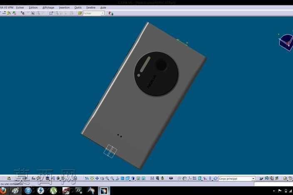The height and width of the screenshot is (195, 293).
Task: Open the Aide menu
Action: (x=103, y=7)
